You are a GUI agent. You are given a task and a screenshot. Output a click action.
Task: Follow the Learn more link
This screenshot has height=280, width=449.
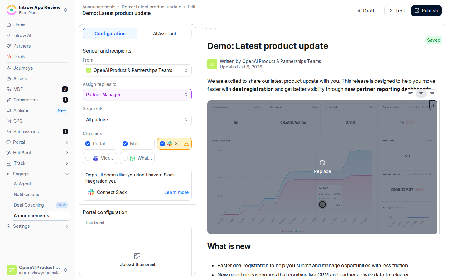(176, 192)
